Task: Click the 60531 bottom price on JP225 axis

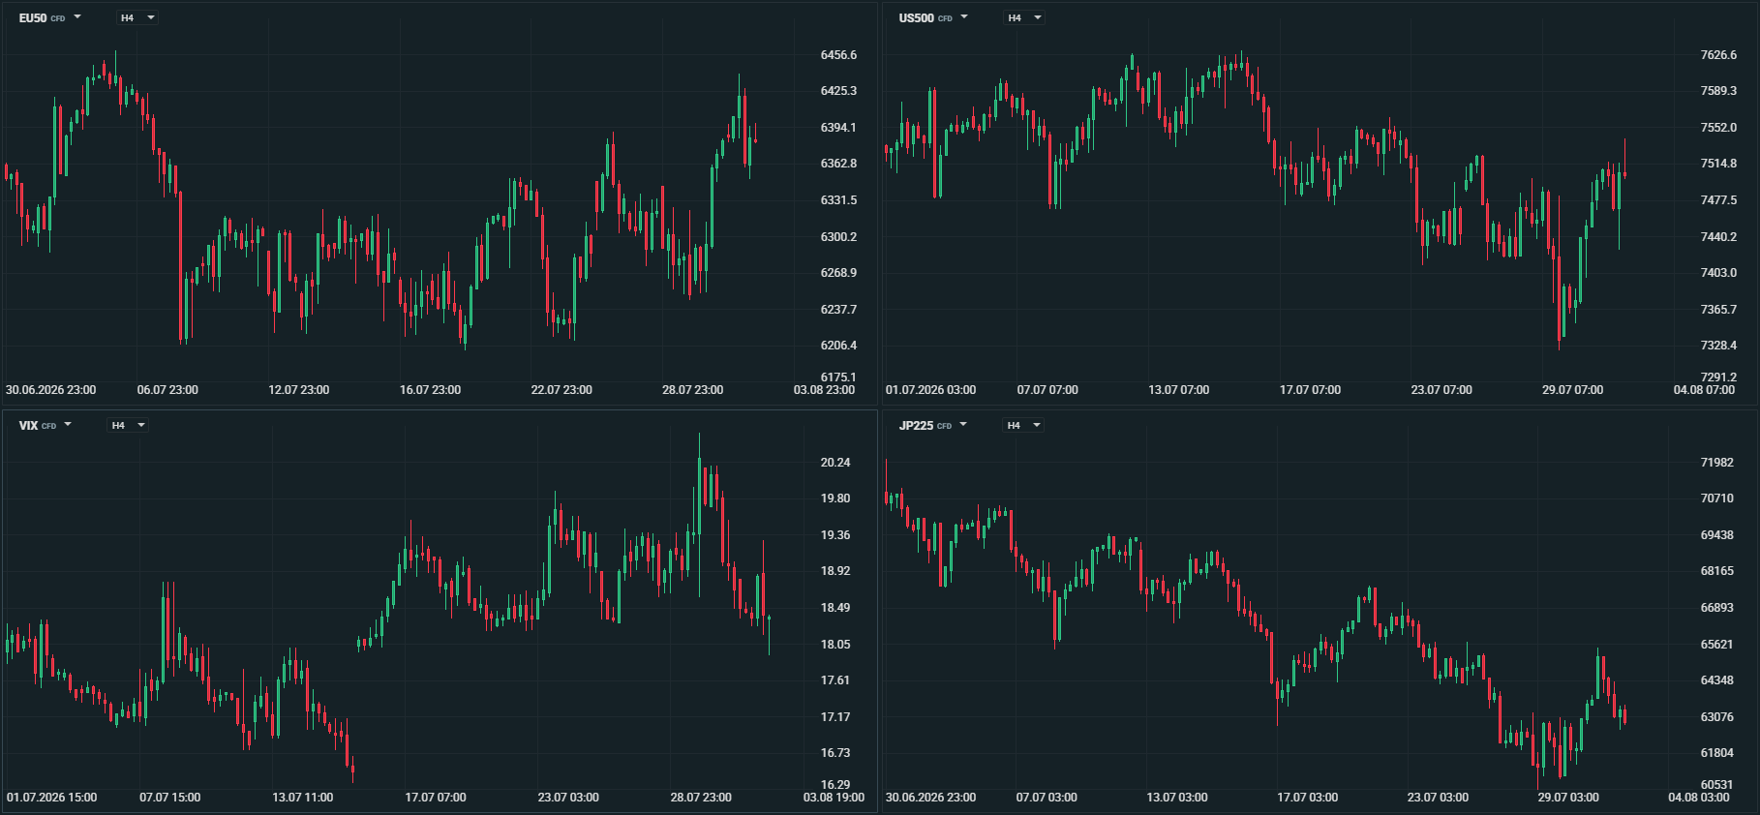Action: coord(1717,785)
